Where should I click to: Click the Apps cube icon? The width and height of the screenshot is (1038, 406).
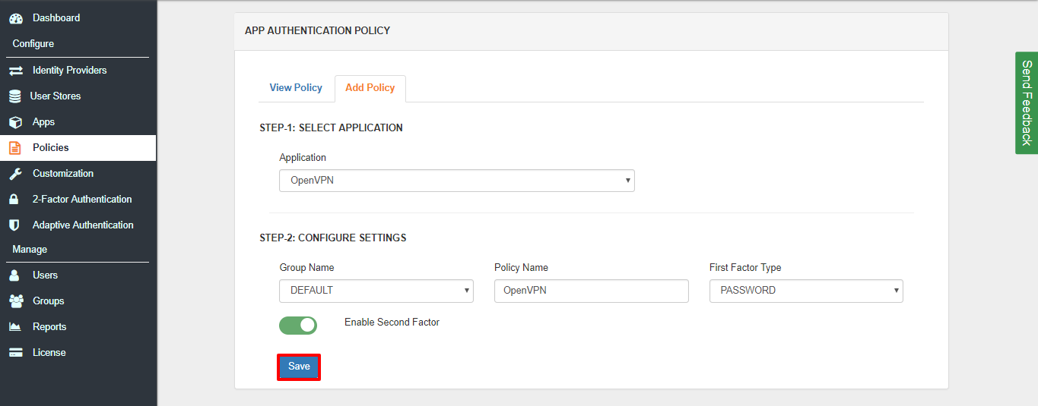[15, 122]
